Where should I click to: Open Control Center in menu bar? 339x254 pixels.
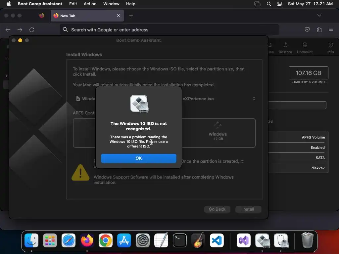point(279,4)
